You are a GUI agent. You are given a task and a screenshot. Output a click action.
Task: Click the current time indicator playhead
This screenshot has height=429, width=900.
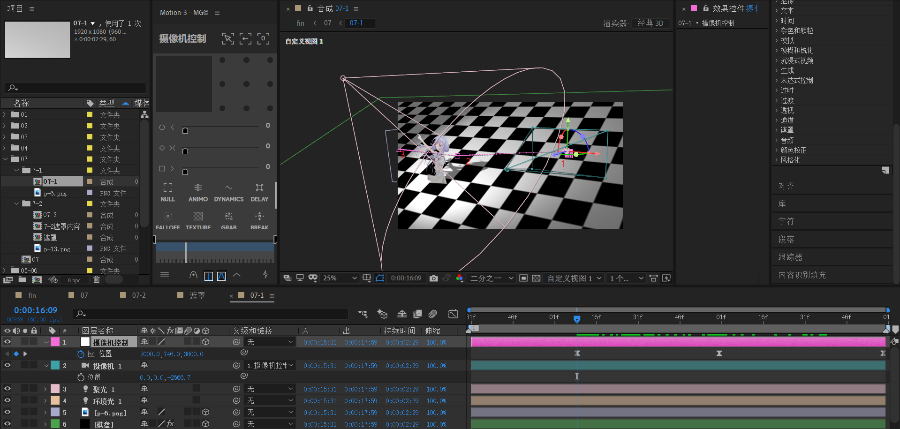(577, 318)
